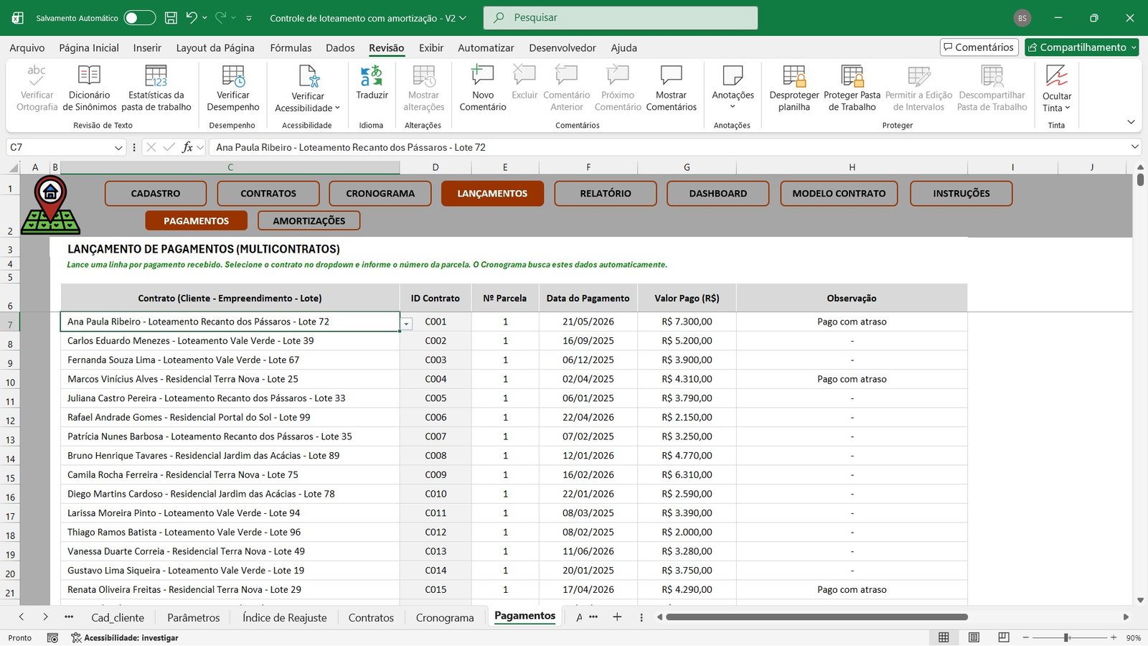Image resolution: width=1148 pixels, height=646 pixels.
Task: Click the zoom slider handle
Action: [x=1067, y=637]
